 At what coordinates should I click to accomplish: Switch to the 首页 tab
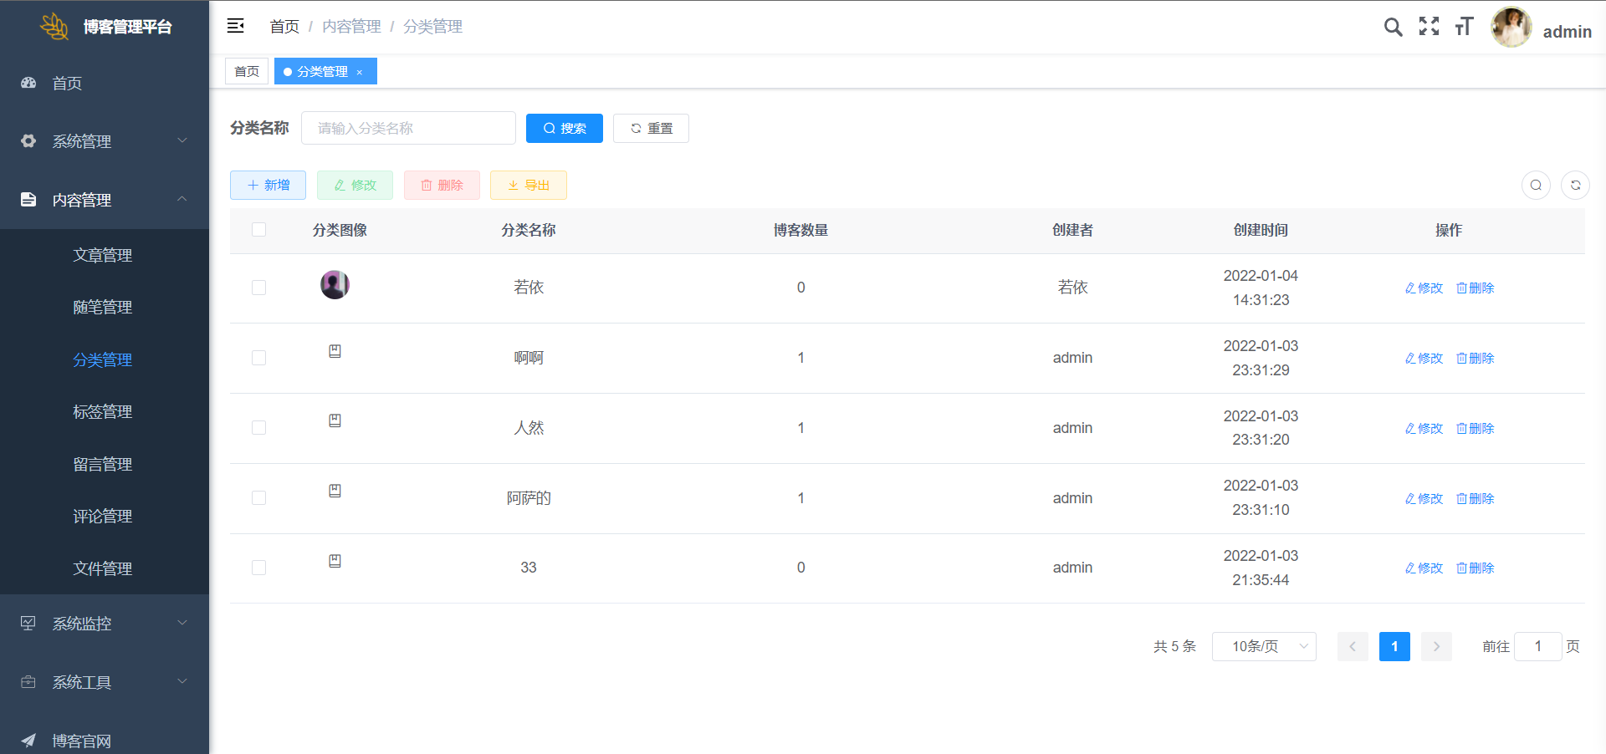247,72
